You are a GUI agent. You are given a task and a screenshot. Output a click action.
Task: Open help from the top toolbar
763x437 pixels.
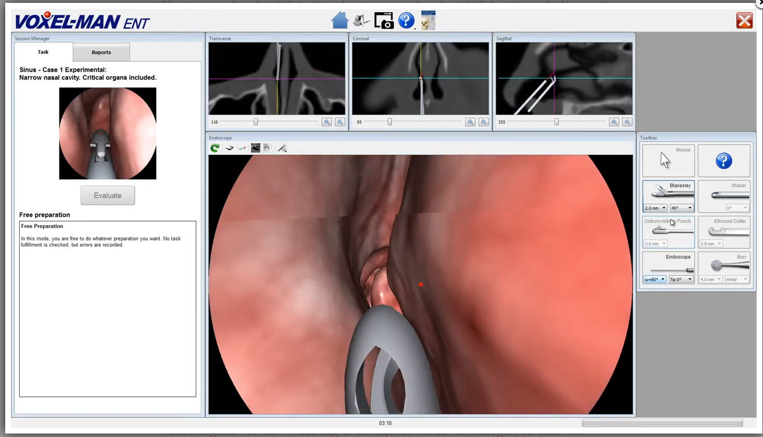406,20
